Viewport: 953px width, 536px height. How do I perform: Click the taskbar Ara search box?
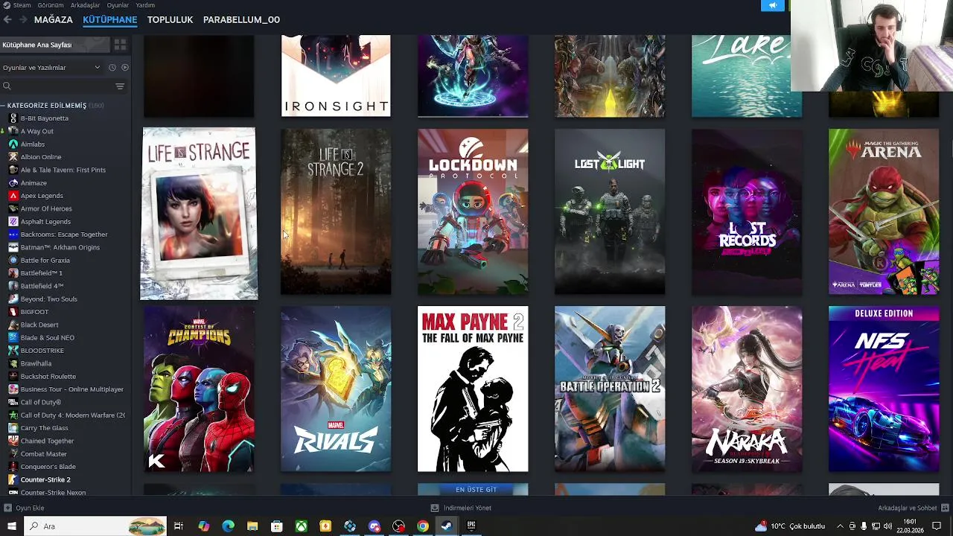(95, 526)
